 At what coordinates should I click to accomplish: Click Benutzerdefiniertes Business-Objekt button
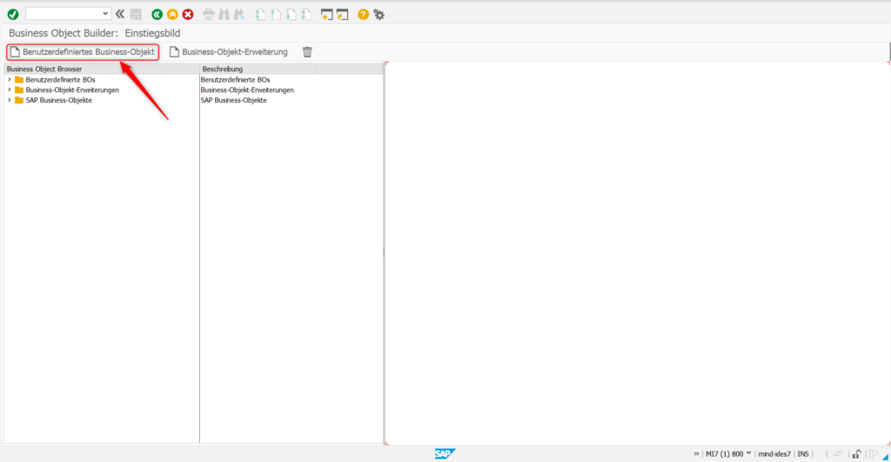[83, 52]
